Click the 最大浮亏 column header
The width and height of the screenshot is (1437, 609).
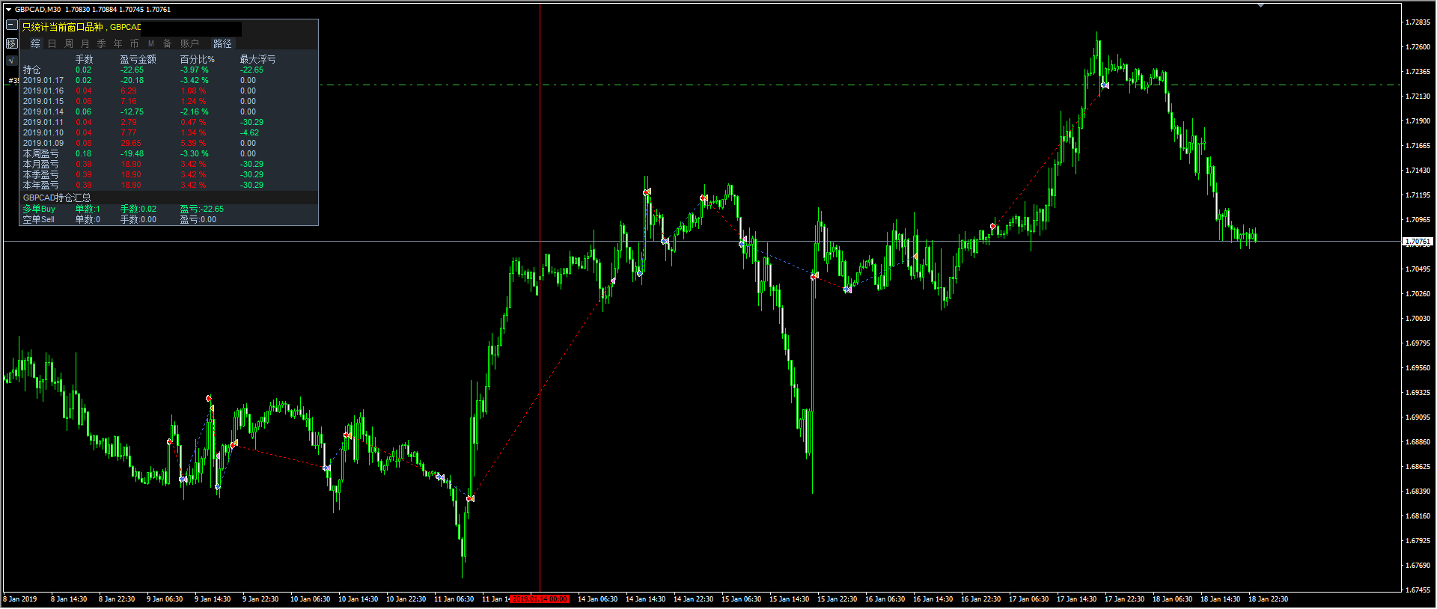(257, 59)
